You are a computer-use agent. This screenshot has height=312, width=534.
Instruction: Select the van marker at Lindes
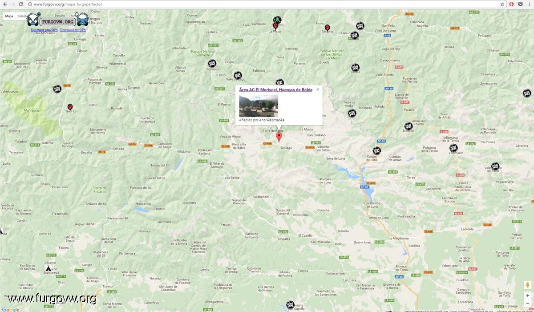tap(355, 68)
